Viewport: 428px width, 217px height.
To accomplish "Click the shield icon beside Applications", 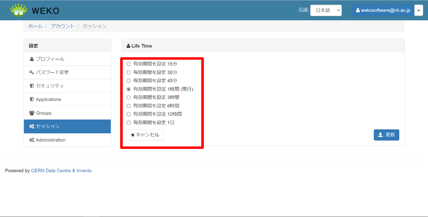I will pyautogui.click(x=32, y=99).
